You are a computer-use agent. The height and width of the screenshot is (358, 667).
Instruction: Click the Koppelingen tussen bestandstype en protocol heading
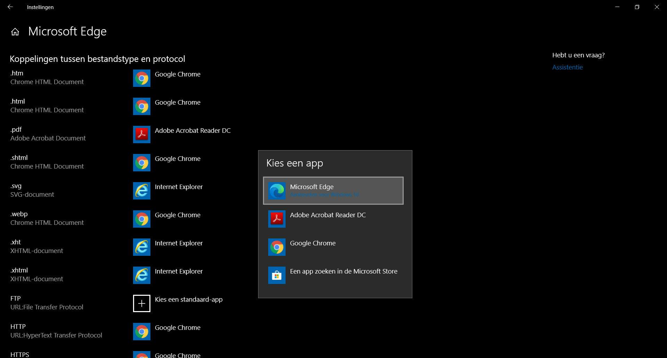97,59
